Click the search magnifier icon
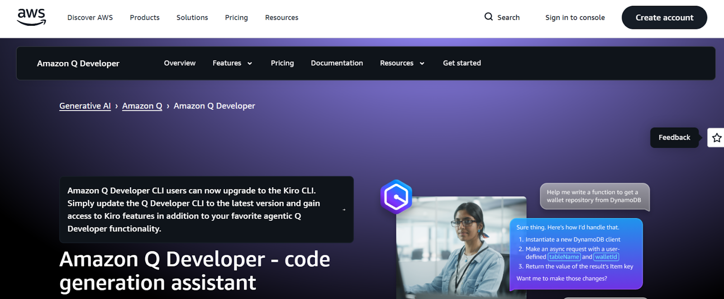 488,17
